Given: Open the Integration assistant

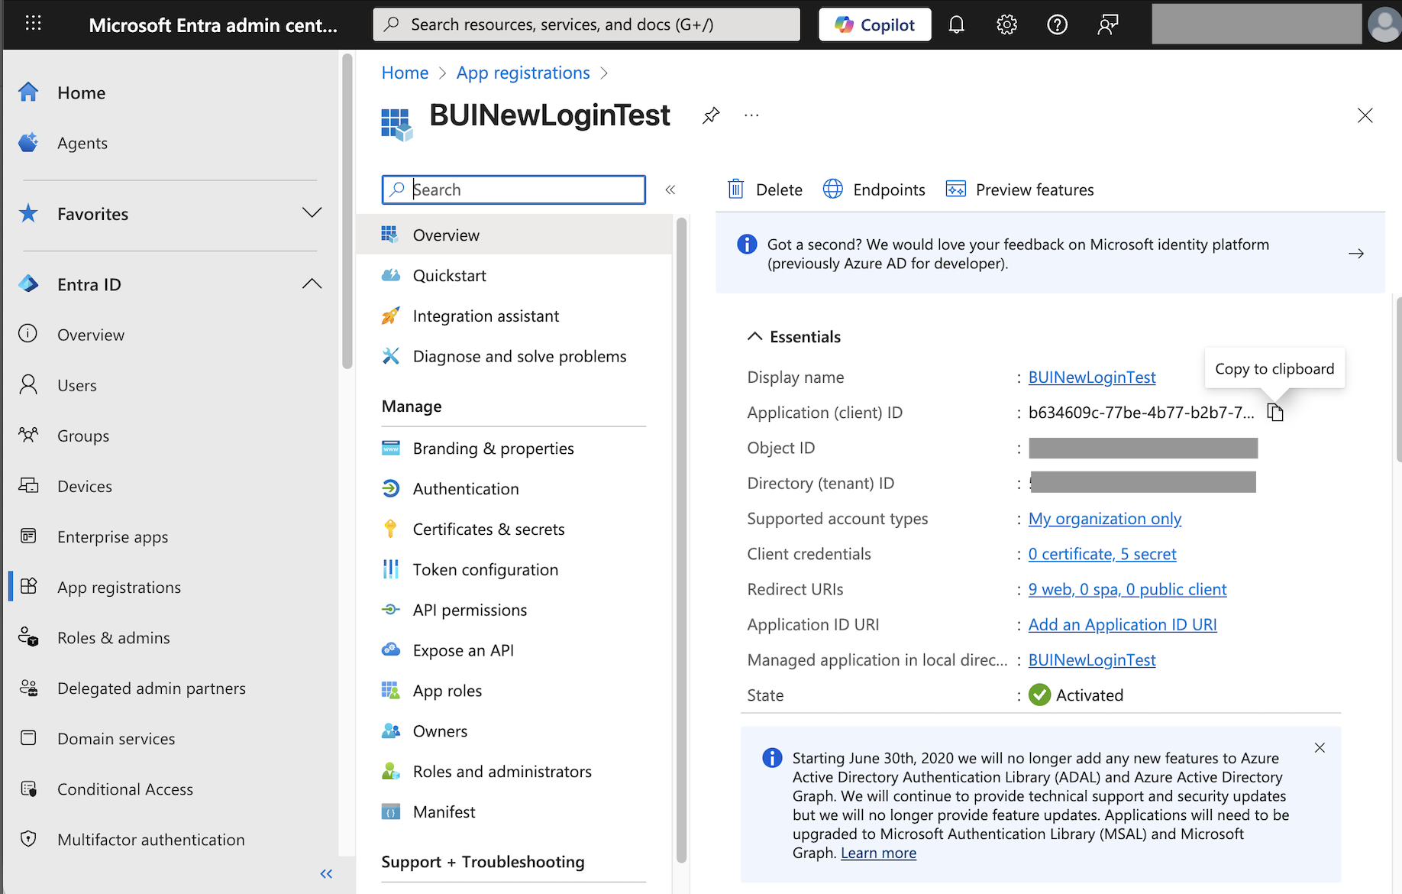Looking at the screenshot, I should [x=486, y=316].
